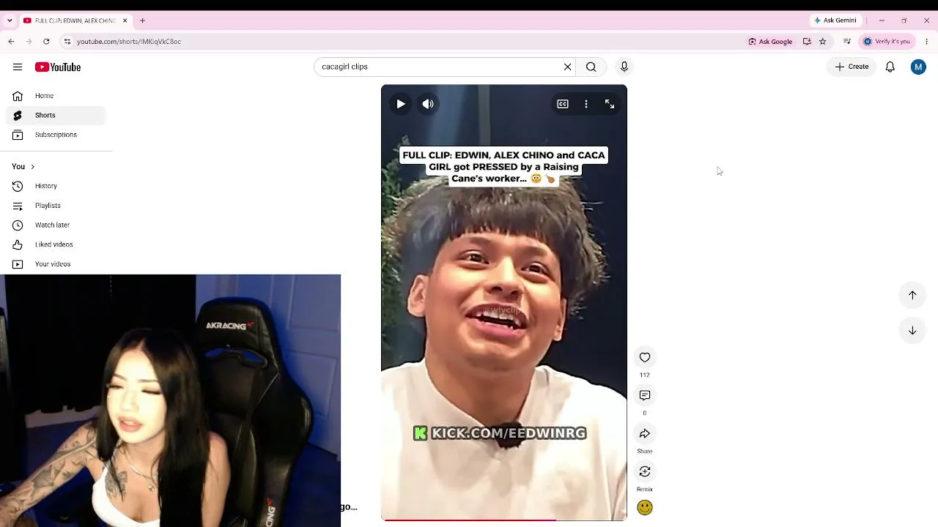938x527 pixels.
Task: Click the Shorts video title overlay text
Action: click(x=503, y=167)
